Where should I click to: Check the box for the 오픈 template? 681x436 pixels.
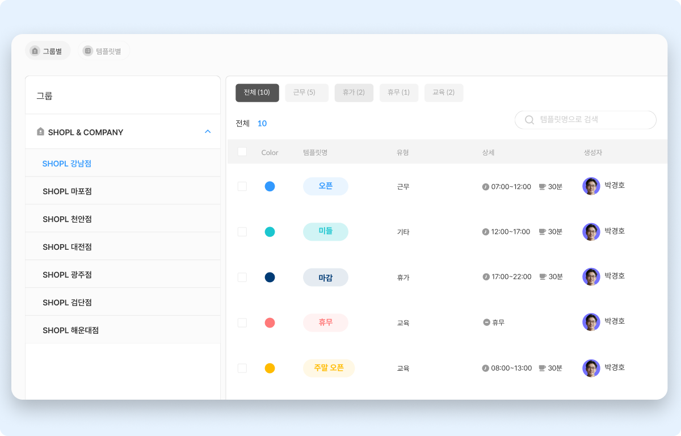(242, 186)
